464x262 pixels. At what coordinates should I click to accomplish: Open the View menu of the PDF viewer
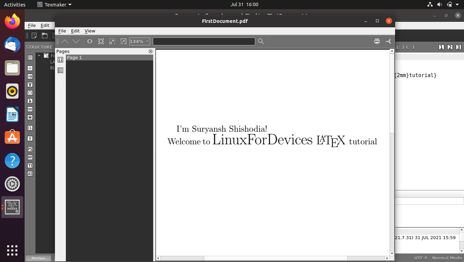click(90, 31)
